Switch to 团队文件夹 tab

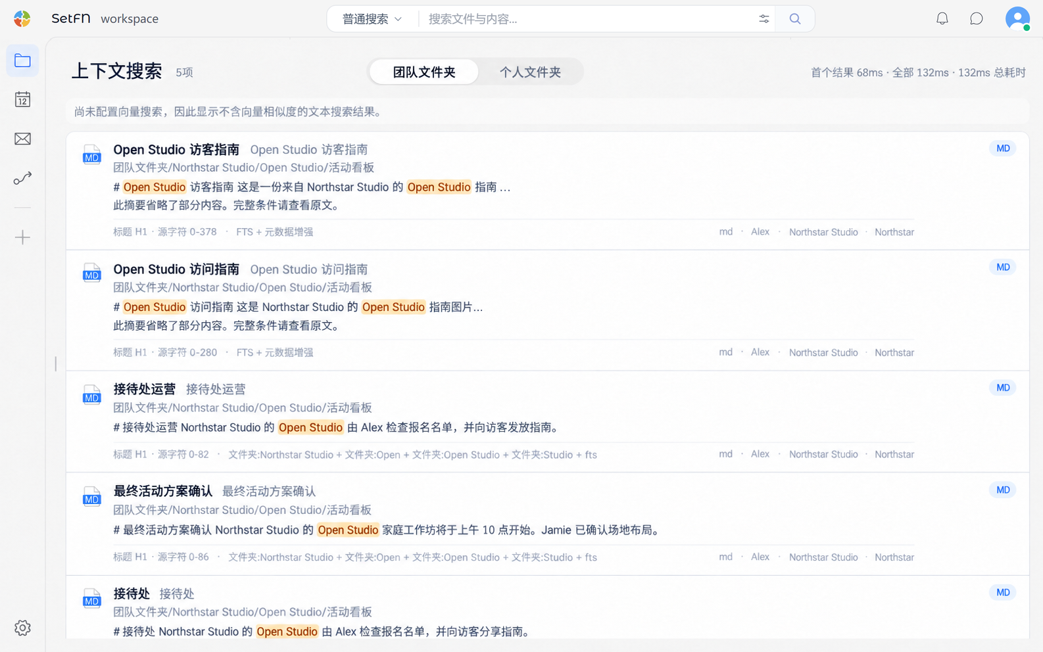[424, 72]
